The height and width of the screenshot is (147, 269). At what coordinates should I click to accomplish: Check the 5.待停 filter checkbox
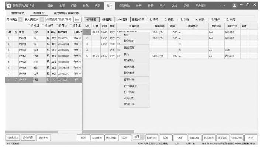(210, 20)
